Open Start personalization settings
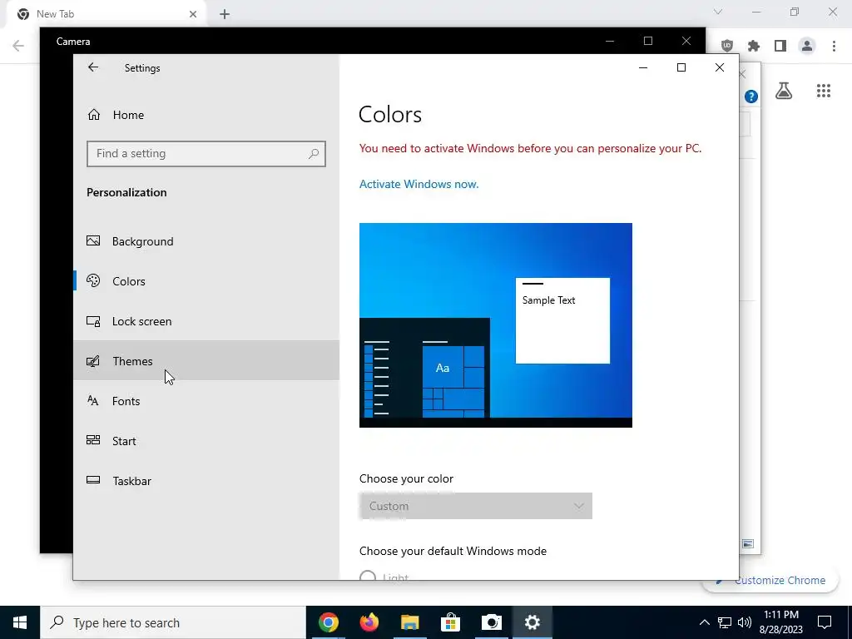 point(206,441)
